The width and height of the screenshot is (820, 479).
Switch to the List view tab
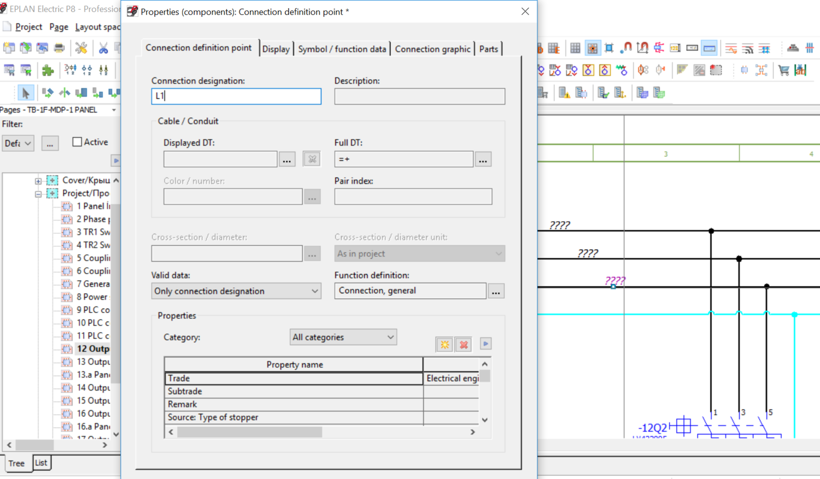coord(41,463)
